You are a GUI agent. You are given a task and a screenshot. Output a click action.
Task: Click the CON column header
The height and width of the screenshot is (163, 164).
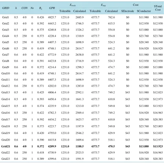tap(25, 8)
